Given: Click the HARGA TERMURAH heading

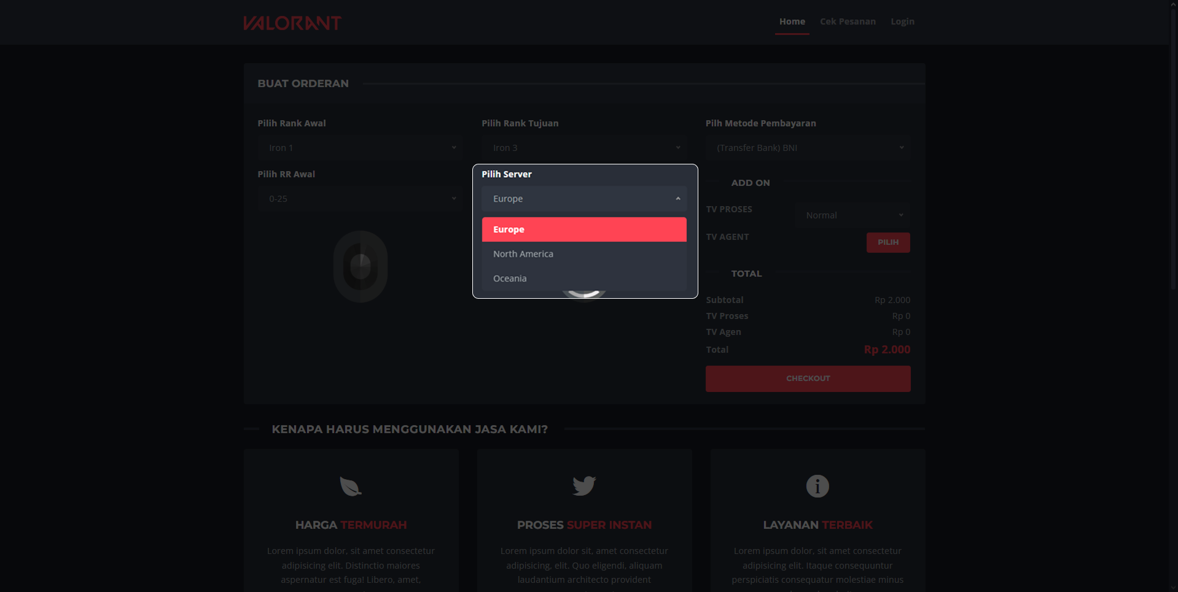Looking at the screenshot, I should (x=351, y=525).
